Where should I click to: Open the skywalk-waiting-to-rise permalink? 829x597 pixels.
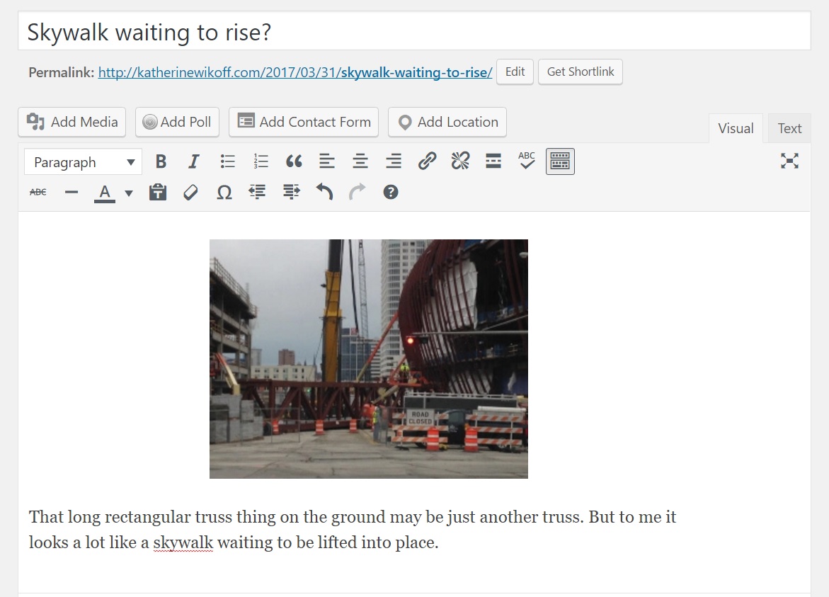click(295, 72)
